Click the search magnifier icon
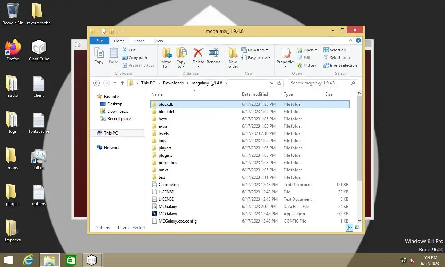 (353, 83)
